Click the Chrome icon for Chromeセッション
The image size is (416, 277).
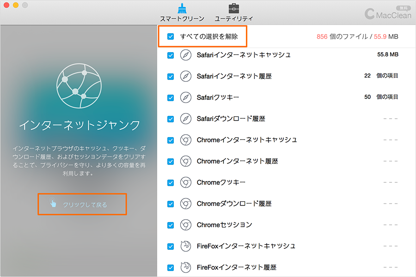click(x=186, y=225)
